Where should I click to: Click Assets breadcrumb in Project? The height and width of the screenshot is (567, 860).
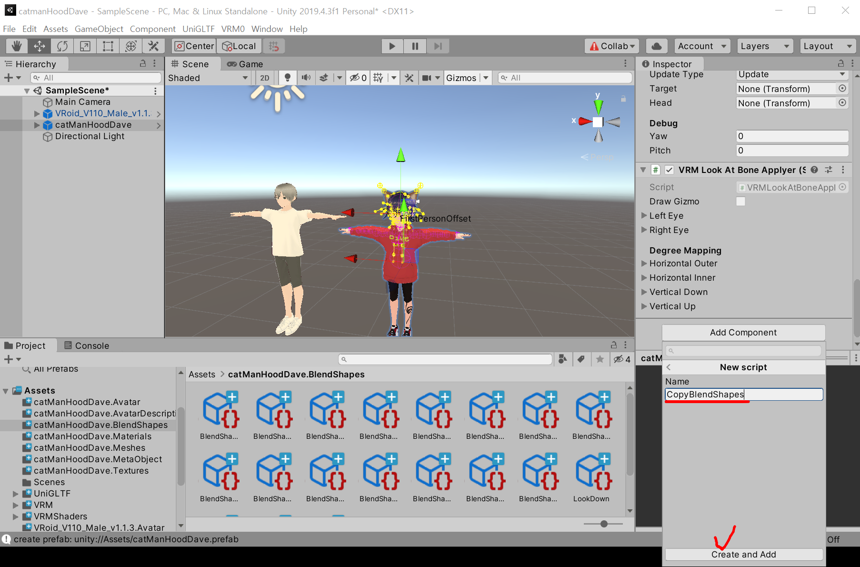point(202,375)
